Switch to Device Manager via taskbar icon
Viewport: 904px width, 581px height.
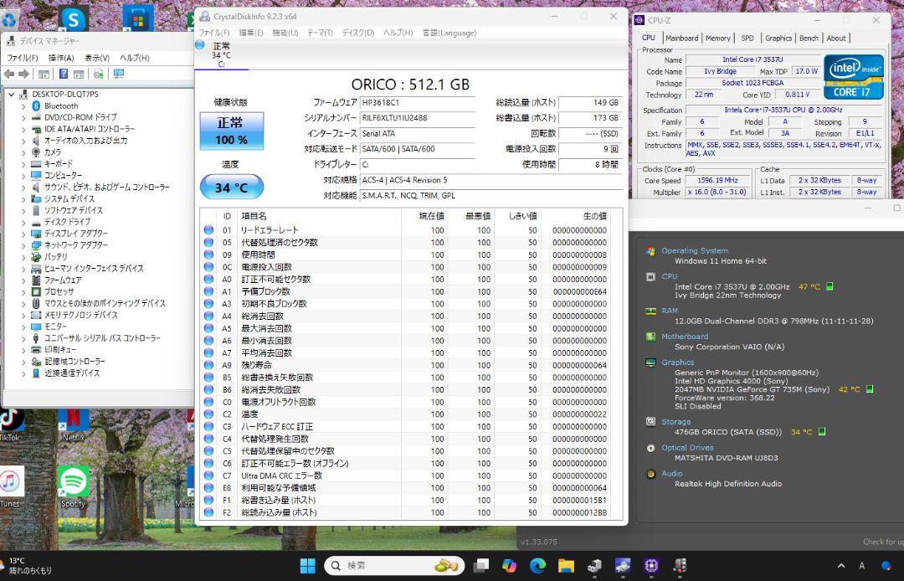pos(594,565)
